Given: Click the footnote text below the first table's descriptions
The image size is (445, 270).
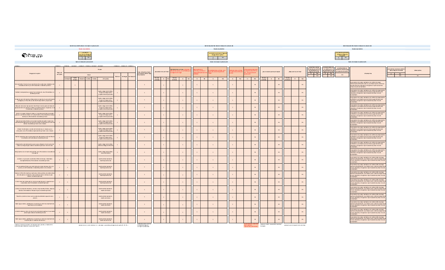Looking at the screenshot, I should click(35, 226).
